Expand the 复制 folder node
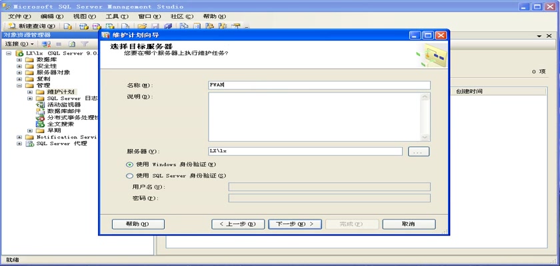Screen dimensions: 560x266 [19, 78]
